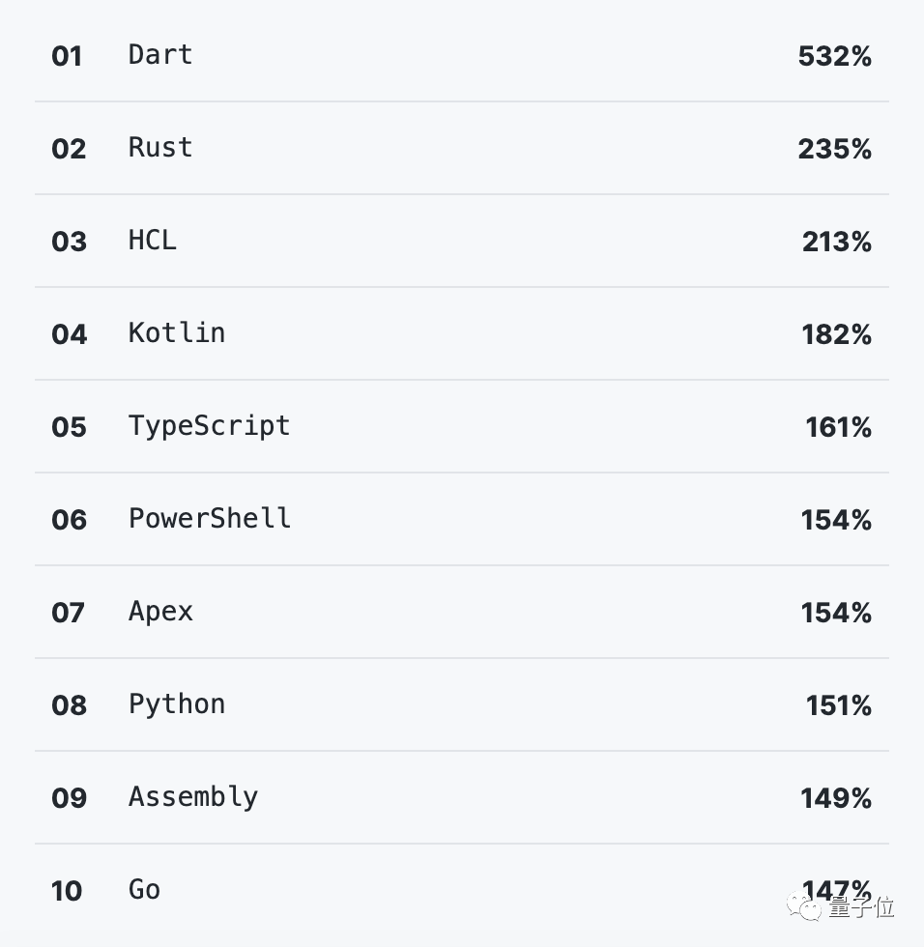Click the 151% Python percentage
924x947 pixels.
[838, 705]
